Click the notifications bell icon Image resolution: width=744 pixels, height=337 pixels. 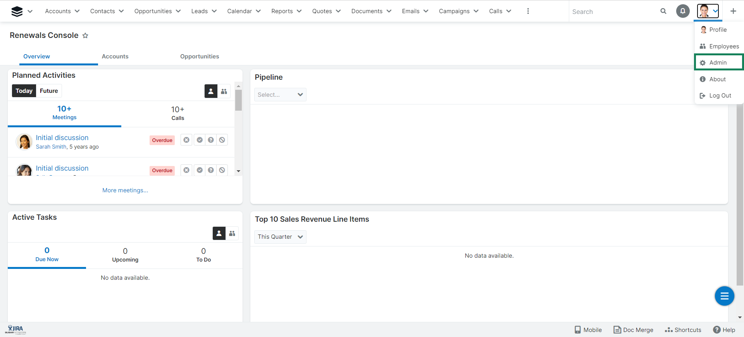coord(683,11)
